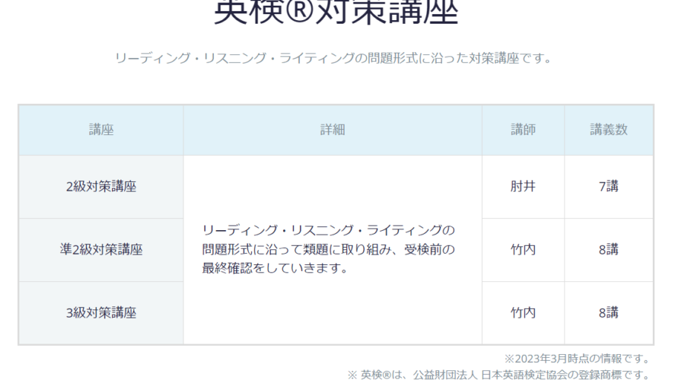Click the 7講 lecture count cell
Image resolution: width=684 pixels, height=383 pixels.
click(x=609, y=187)
